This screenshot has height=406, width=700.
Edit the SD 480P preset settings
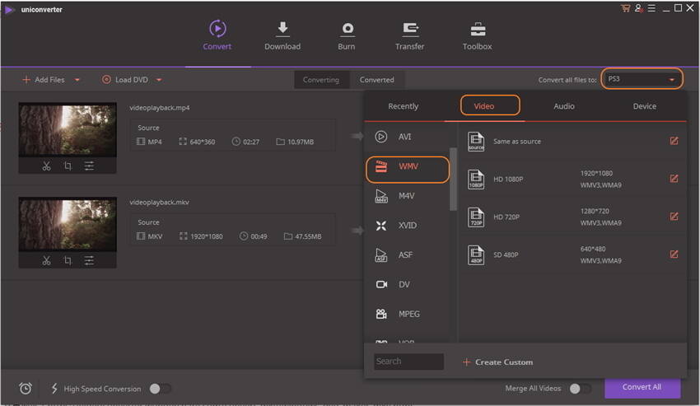click(674, 254)
